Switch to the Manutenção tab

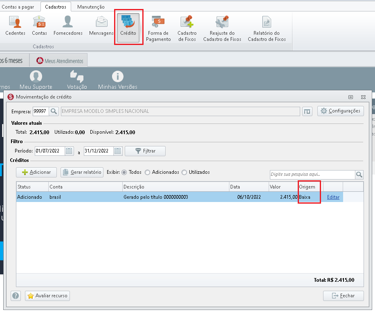tap(91, 7)
